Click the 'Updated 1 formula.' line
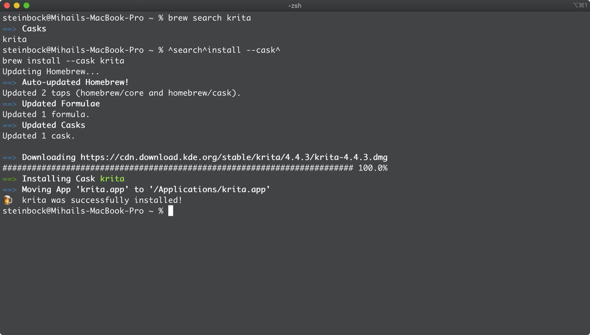The height and width of the screenshot is (335, 590). (46, 114)
